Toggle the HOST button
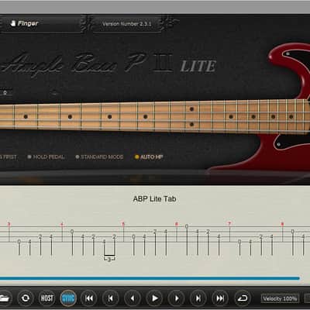This screenshot has height=310, width=310. click(x=46, y=298)
